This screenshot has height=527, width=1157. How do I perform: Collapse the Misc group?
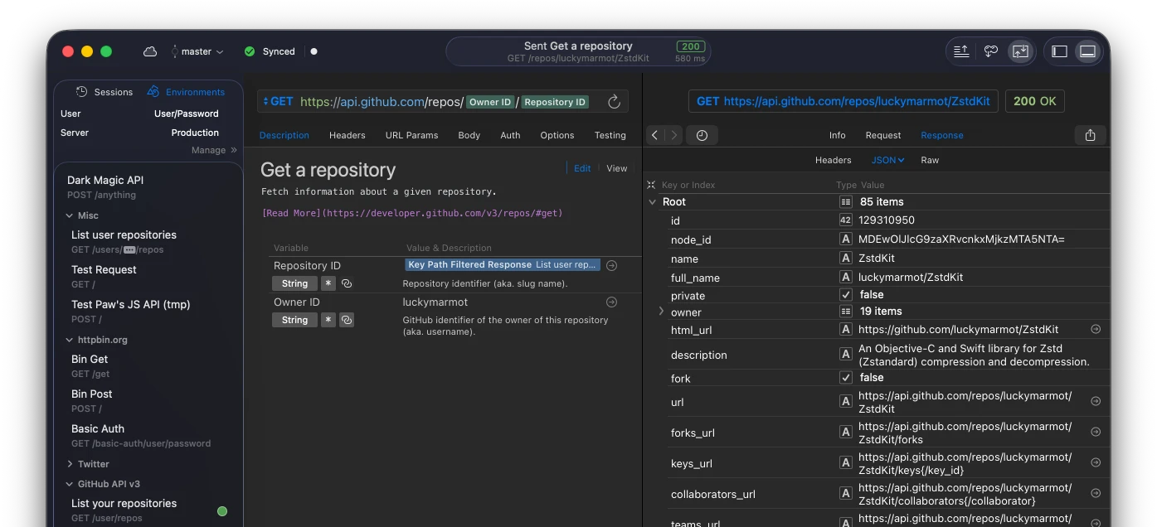click(x=70, y=215)
